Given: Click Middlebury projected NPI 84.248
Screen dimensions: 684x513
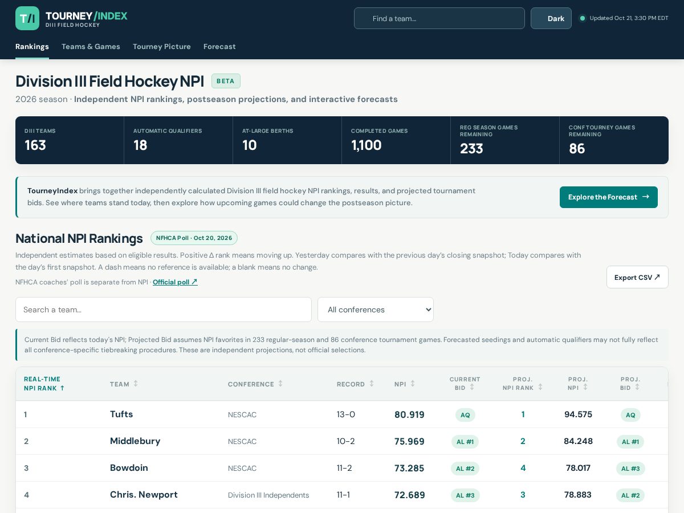Looking at the screenshot, I should [x=578, y=441].
